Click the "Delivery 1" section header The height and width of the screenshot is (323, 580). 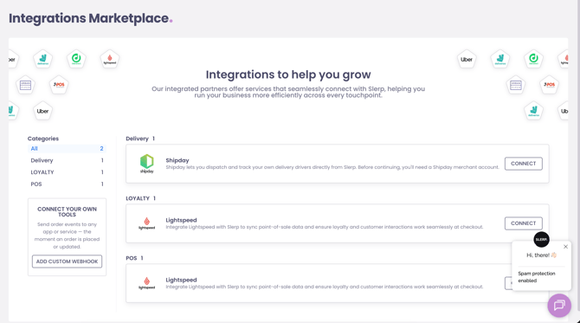click(140, 139)
